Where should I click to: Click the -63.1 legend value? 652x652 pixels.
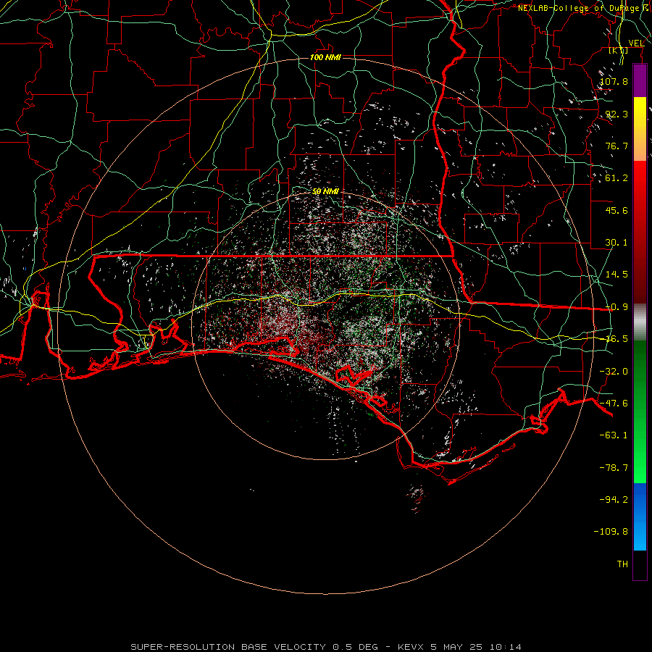point(614,435)
